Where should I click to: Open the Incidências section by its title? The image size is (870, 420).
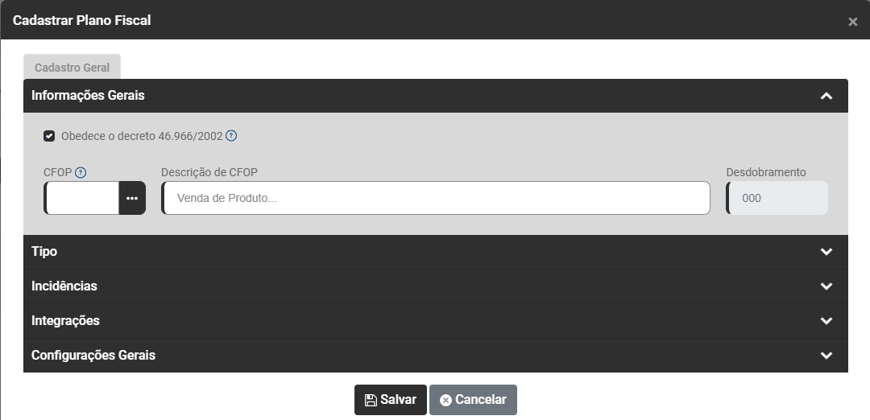point(64,286)
